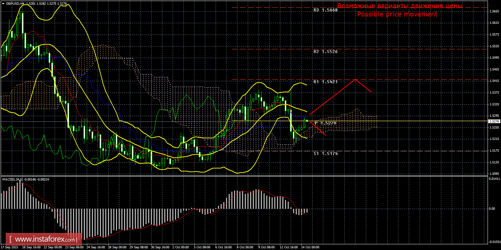The height and width of the screenshot is (250, 501).
Task: Click the 'Possible price movement' red text
Action: tap(397, 14)
